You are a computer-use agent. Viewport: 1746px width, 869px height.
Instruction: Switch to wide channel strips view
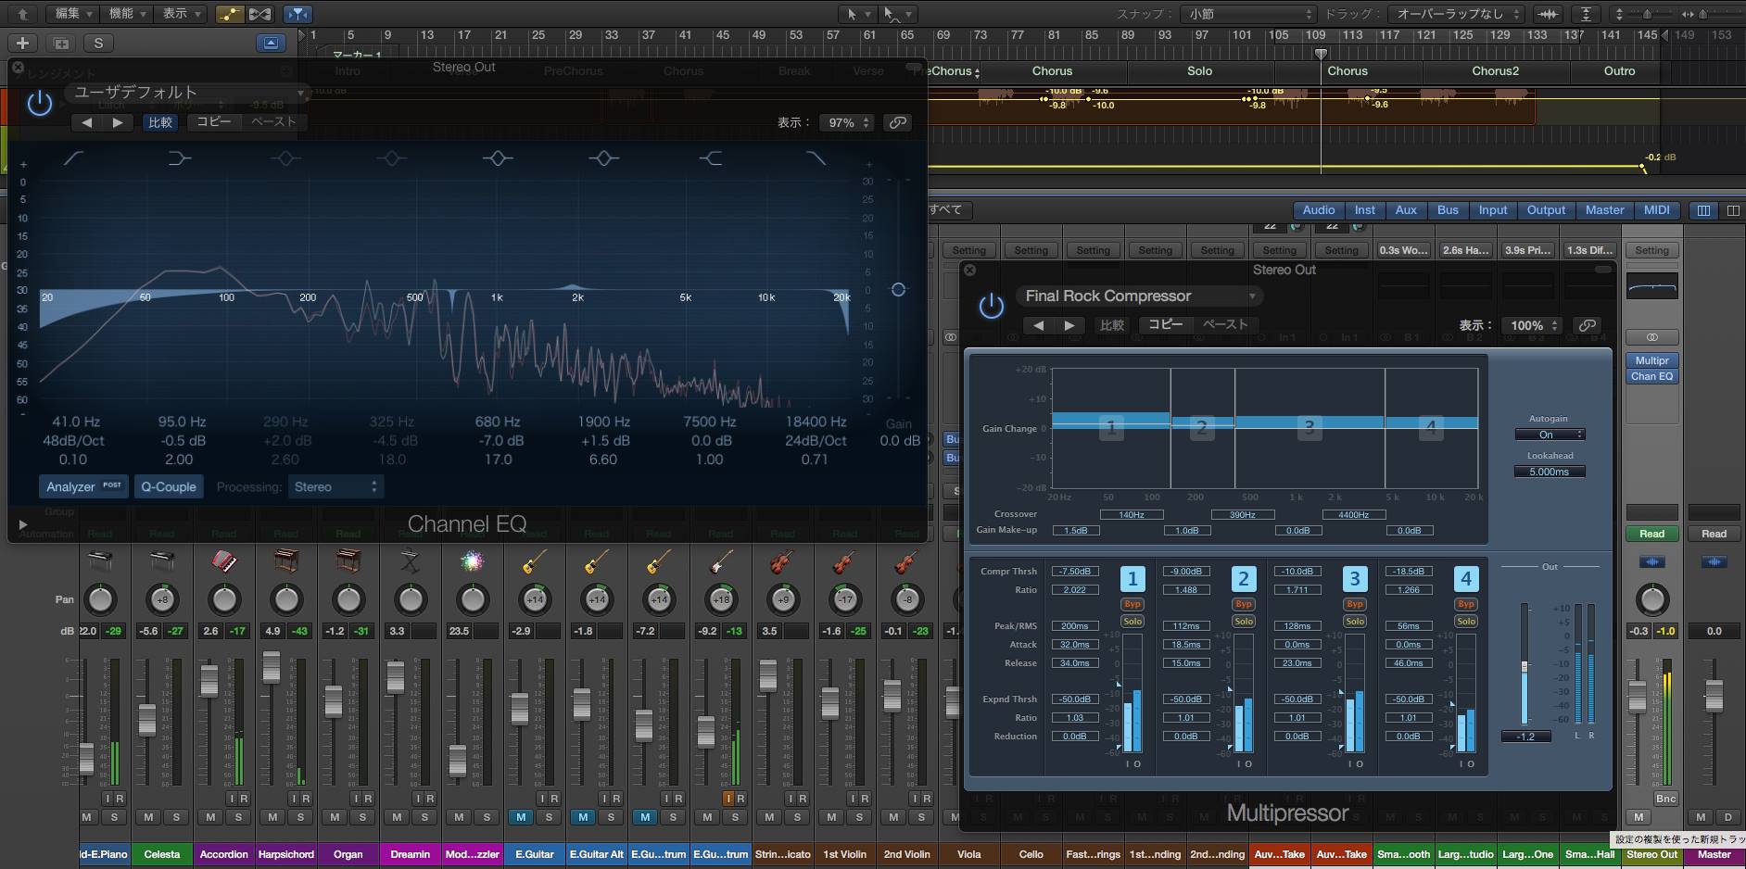(x=1733, y=210)
